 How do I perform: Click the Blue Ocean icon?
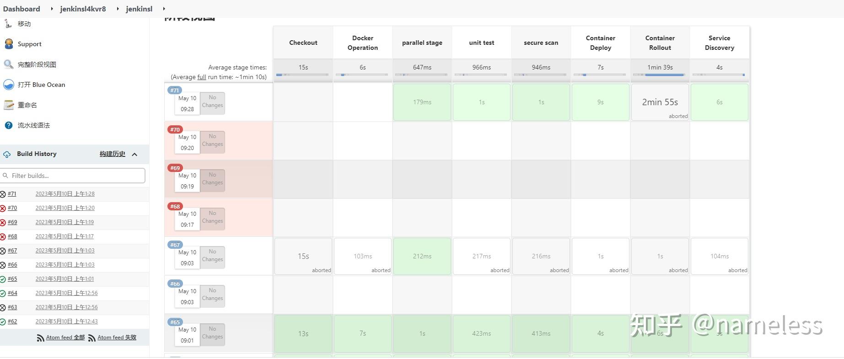(9, 85)
